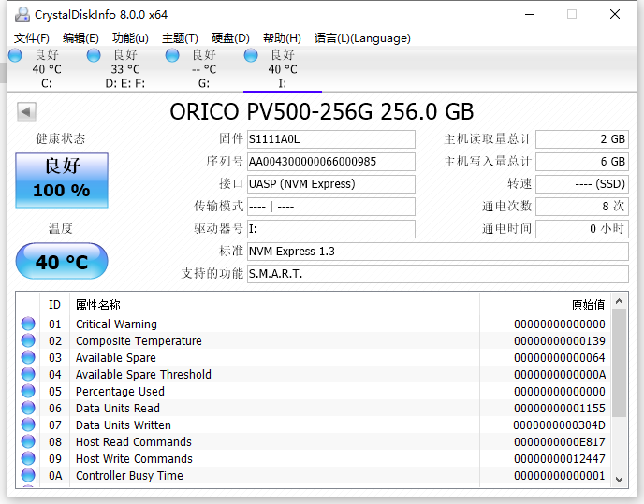
Task: Click the drive letter field showing I:
Action: (331, 229)
